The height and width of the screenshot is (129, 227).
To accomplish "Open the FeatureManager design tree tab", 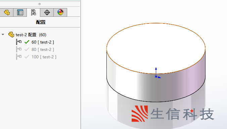I will point(7,12).
